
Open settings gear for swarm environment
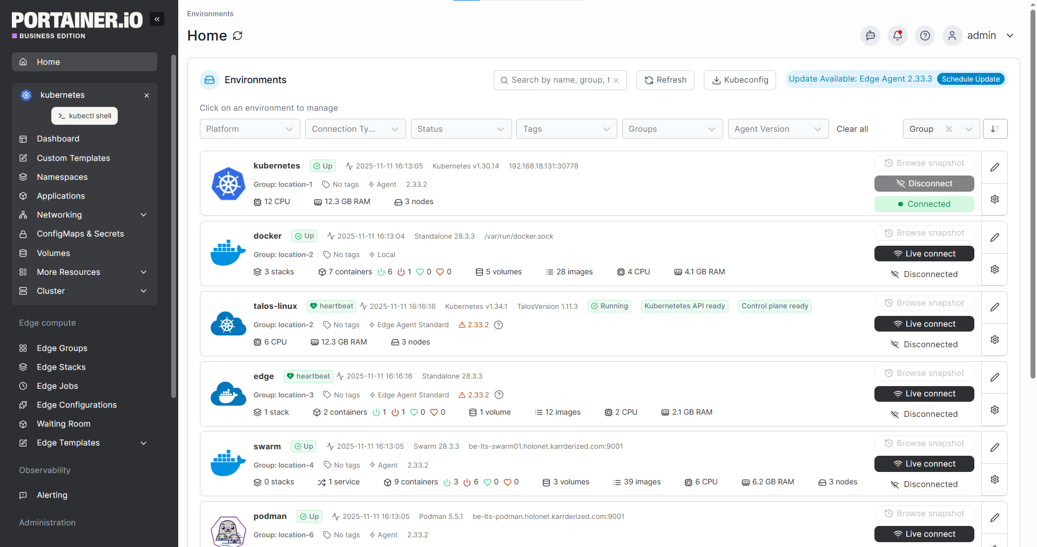point(995,480)
